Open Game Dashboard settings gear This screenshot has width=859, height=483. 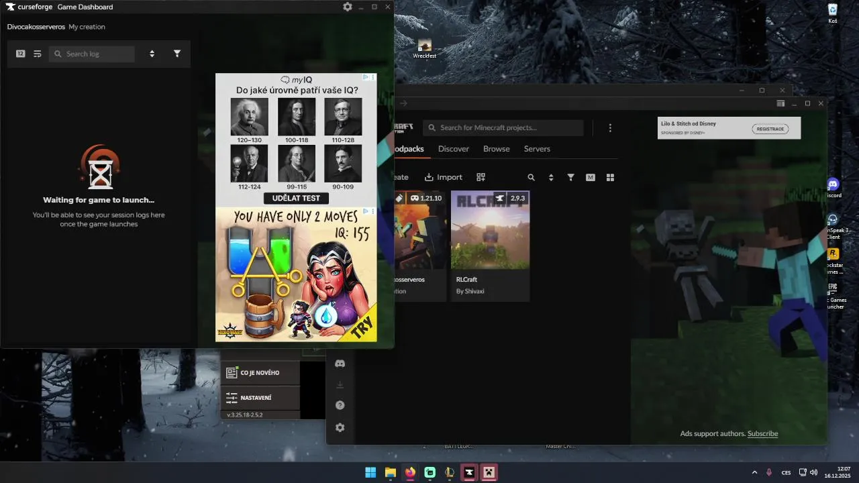coord(347,7)
